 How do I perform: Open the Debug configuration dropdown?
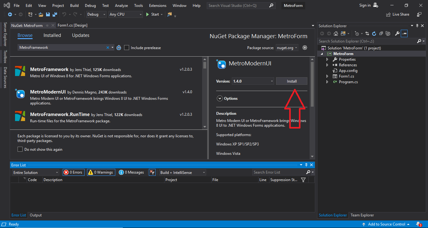(x=96, y=14)
